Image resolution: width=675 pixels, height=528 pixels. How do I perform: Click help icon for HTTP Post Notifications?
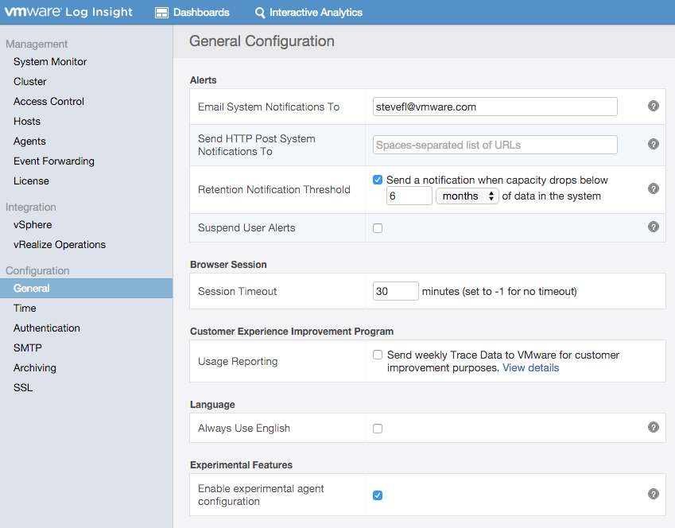654,144
